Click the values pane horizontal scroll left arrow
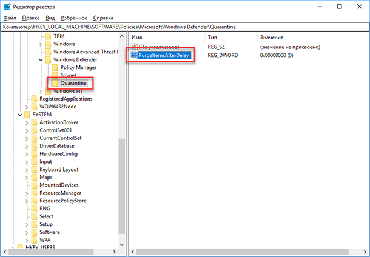The width and height of the screenshot is (370, 257). click(133, 252)
